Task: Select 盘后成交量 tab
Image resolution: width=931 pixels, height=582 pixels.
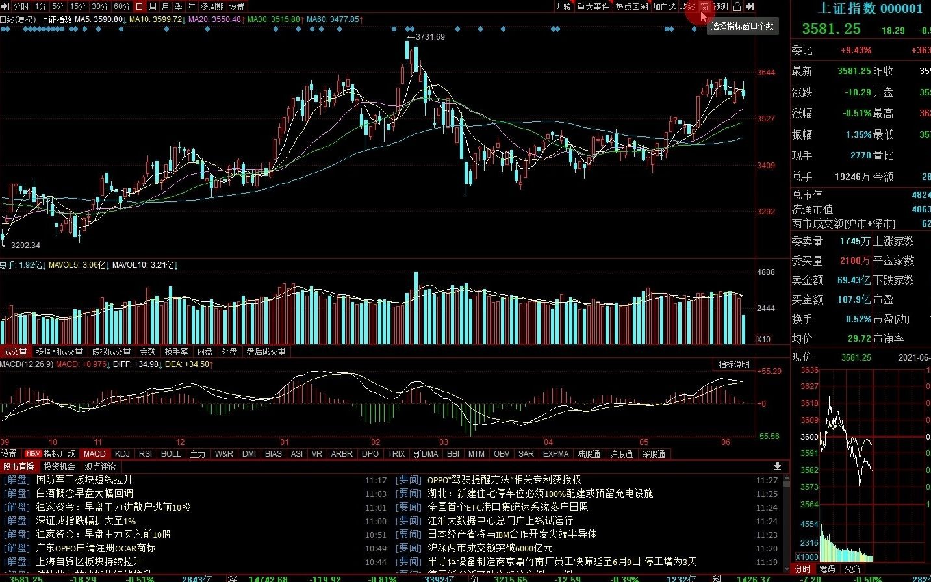Action: (x=266, y=351)
